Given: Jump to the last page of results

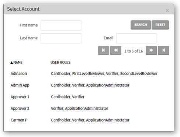Looking at the screenshot, I should click(163, 50).
